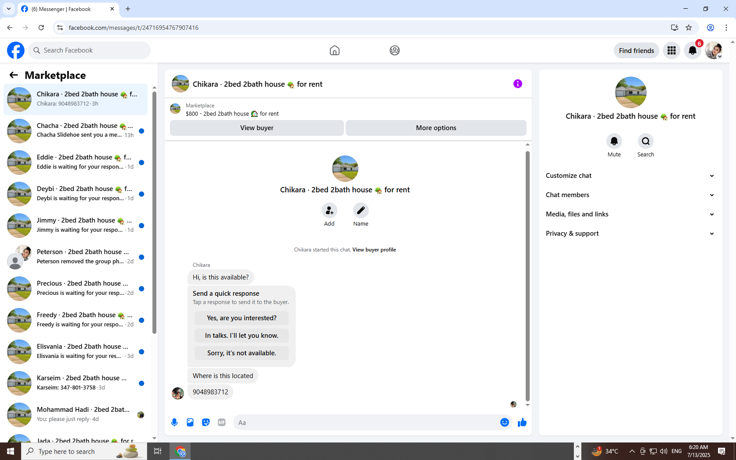The height and width of the screenshot is (460, 736).
Task: Open the Facebook logo home link
Action: [16, 50]
